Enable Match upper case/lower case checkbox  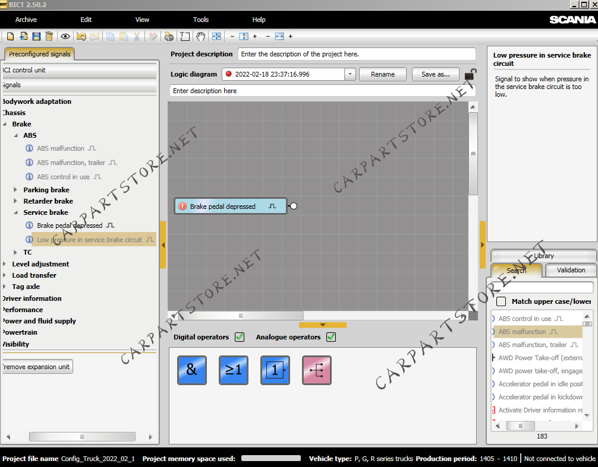tap(501, 301)
